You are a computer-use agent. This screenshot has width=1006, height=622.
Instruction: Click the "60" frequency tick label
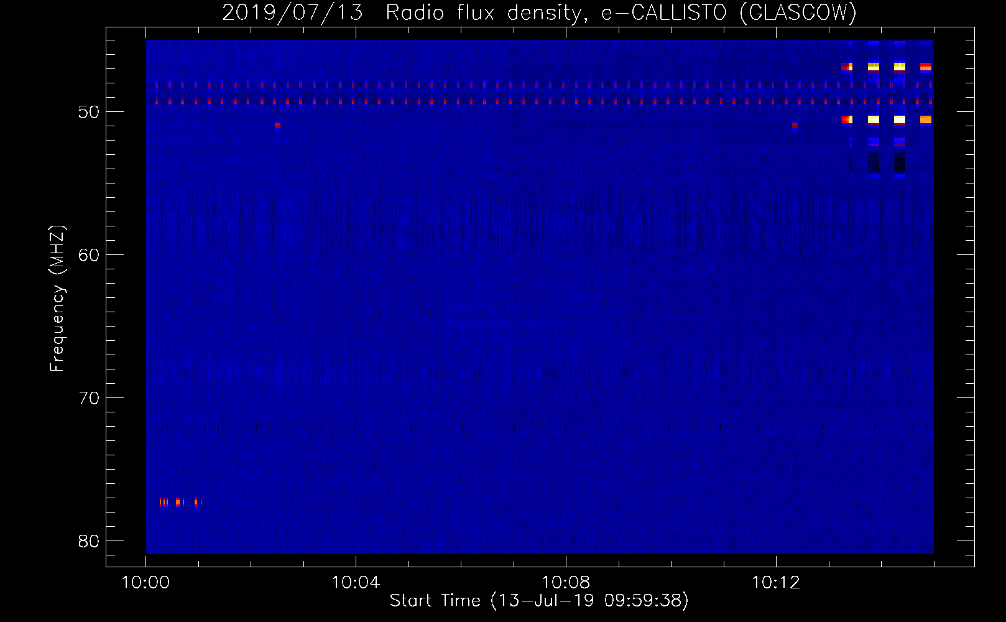pos(89,255)
